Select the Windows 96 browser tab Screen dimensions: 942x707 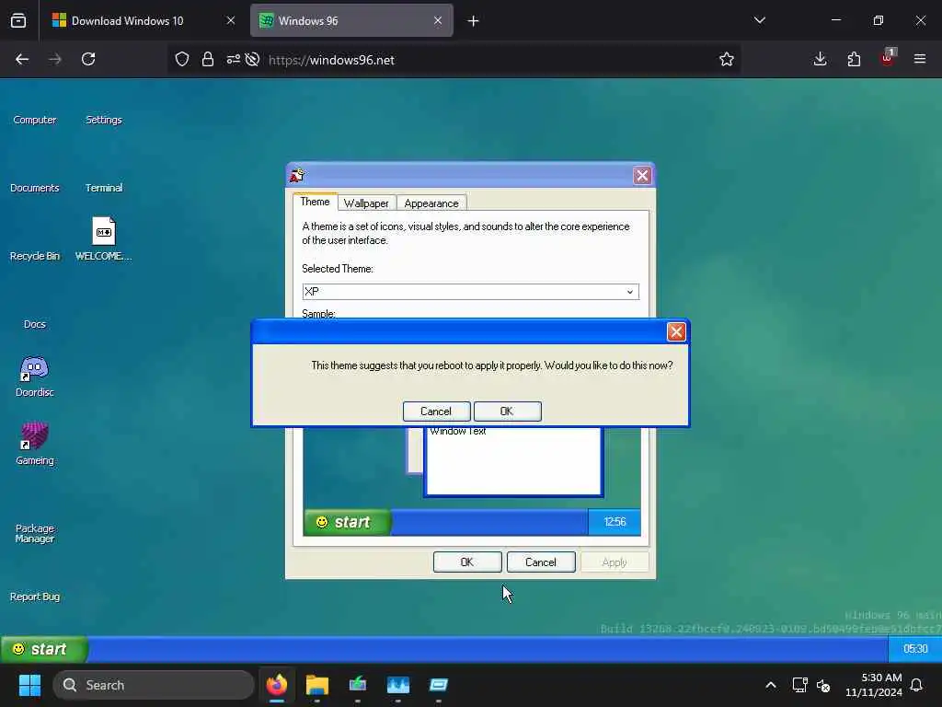click(x=352, y=21)
